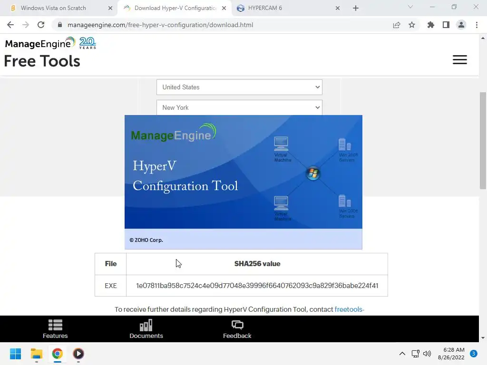The image size is (487, 365).
Task: Open the Chrome profile avatar menu
Action: 461,25
